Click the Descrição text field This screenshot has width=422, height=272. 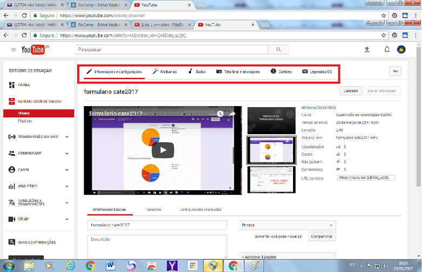point(157,246)
